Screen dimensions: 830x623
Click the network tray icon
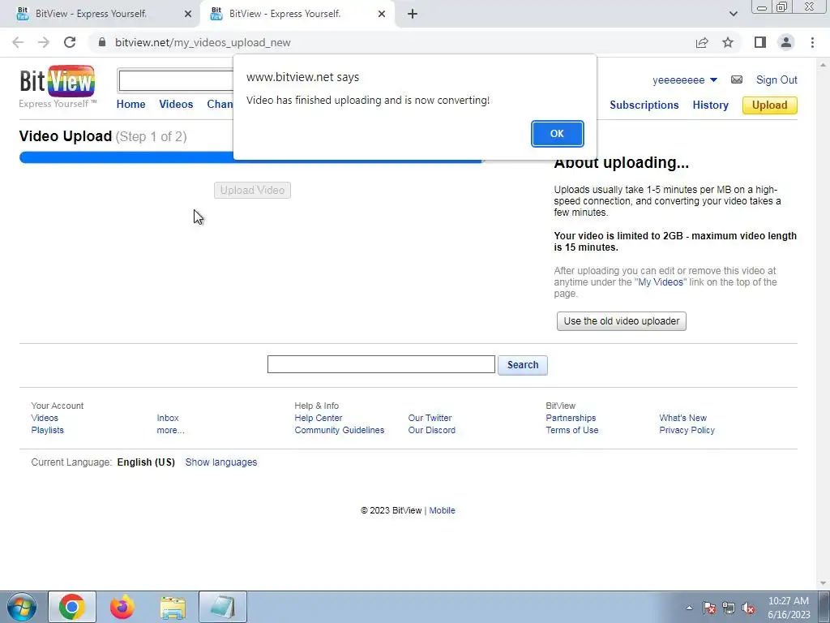point(729,608)
